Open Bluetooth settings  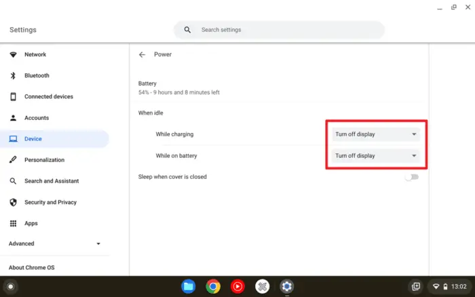click(x=54, y=75)
